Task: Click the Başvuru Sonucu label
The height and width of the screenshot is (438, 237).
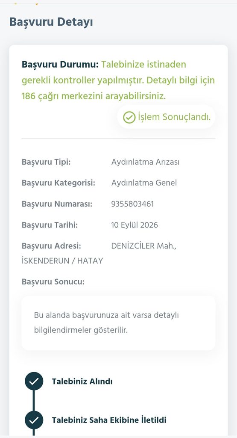Action: click(x=53, y=281)
